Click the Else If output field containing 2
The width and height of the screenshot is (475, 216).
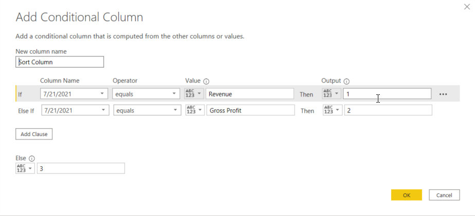pyautogui.click(x=388, y=110)
